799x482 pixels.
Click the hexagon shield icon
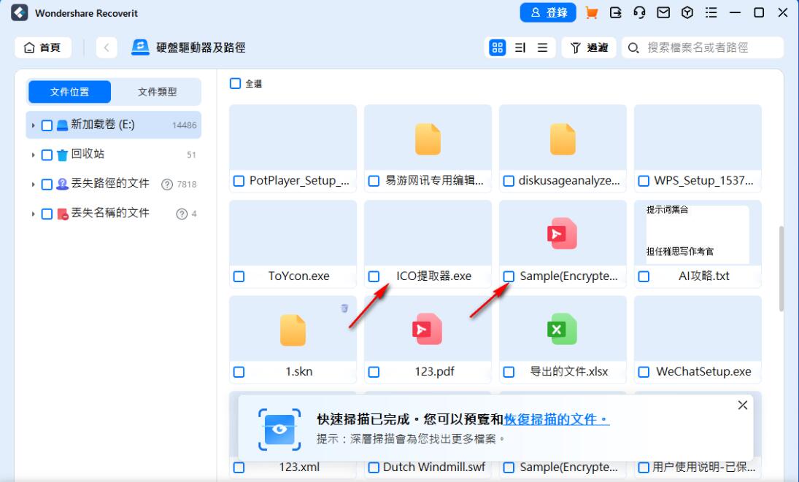(x=687, y=12)
